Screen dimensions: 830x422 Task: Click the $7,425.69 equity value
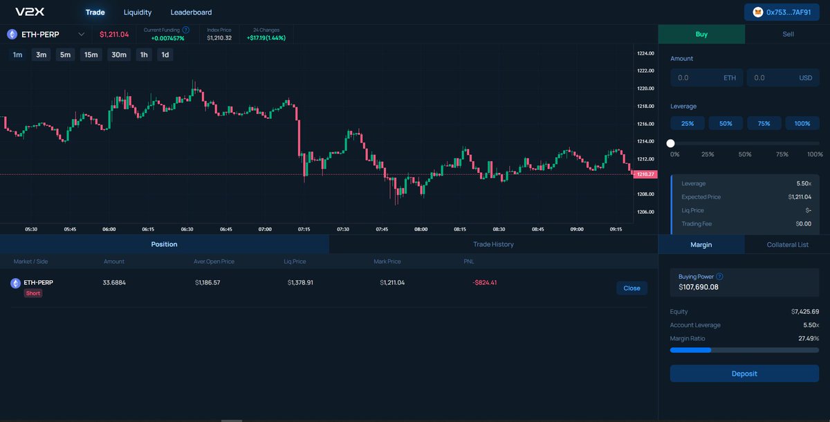(805, 311)
